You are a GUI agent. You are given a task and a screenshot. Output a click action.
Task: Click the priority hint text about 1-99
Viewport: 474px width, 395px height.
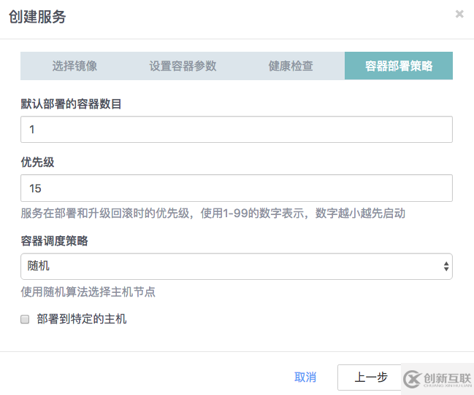point(213,214)
